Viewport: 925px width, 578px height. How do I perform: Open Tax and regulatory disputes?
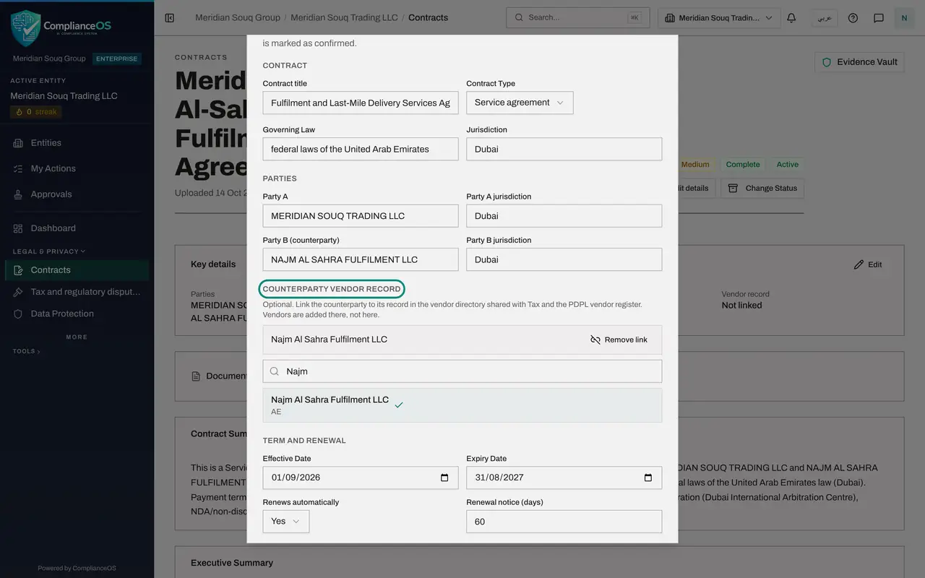pos(77,292)
